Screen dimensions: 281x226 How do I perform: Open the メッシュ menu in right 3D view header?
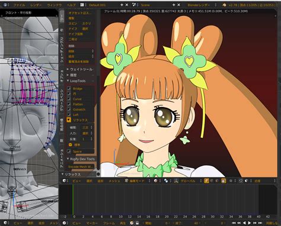(114, 180)
